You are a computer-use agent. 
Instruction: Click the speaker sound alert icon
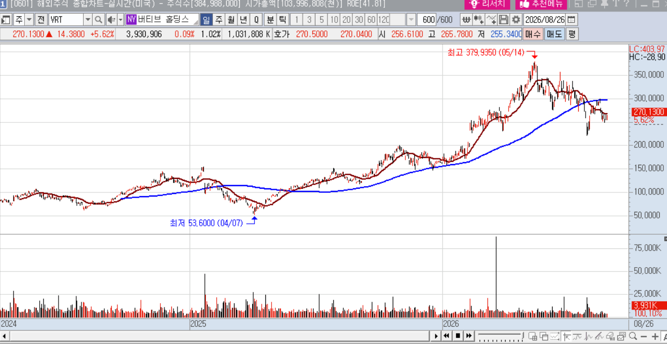(111, 20)
